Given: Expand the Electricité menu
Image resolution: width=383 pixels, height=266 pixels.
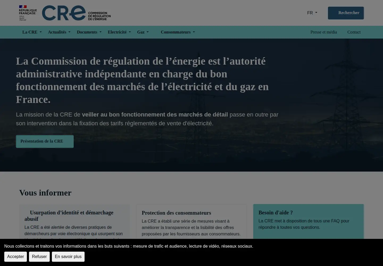Looking at the screenshot, I should pos(119,32).
